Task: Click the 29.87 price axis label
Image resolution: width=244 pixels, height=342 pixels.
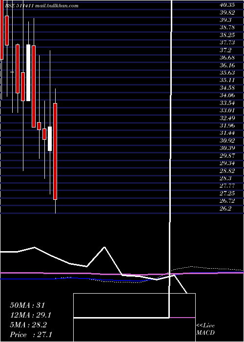Action: coord(227,156)
